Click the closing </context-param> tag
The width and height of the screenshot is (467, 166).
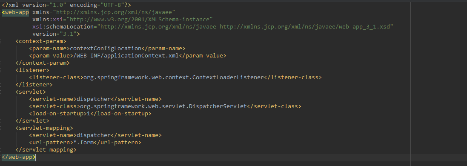[x=43, y=63]
